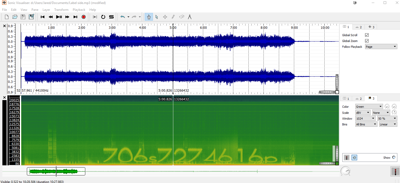
Task: Choose the Select arrow tool
Action: 157,17
